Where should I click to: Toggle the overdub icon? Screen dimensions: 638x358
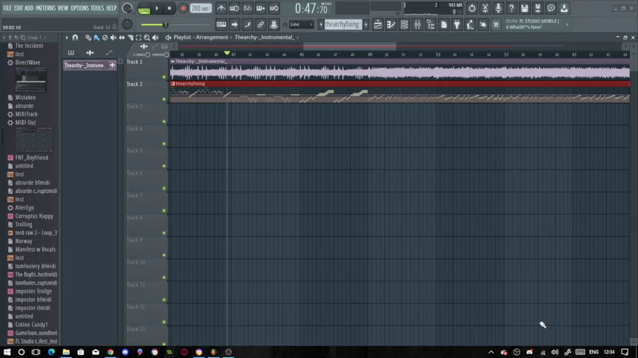pos(260,8)
